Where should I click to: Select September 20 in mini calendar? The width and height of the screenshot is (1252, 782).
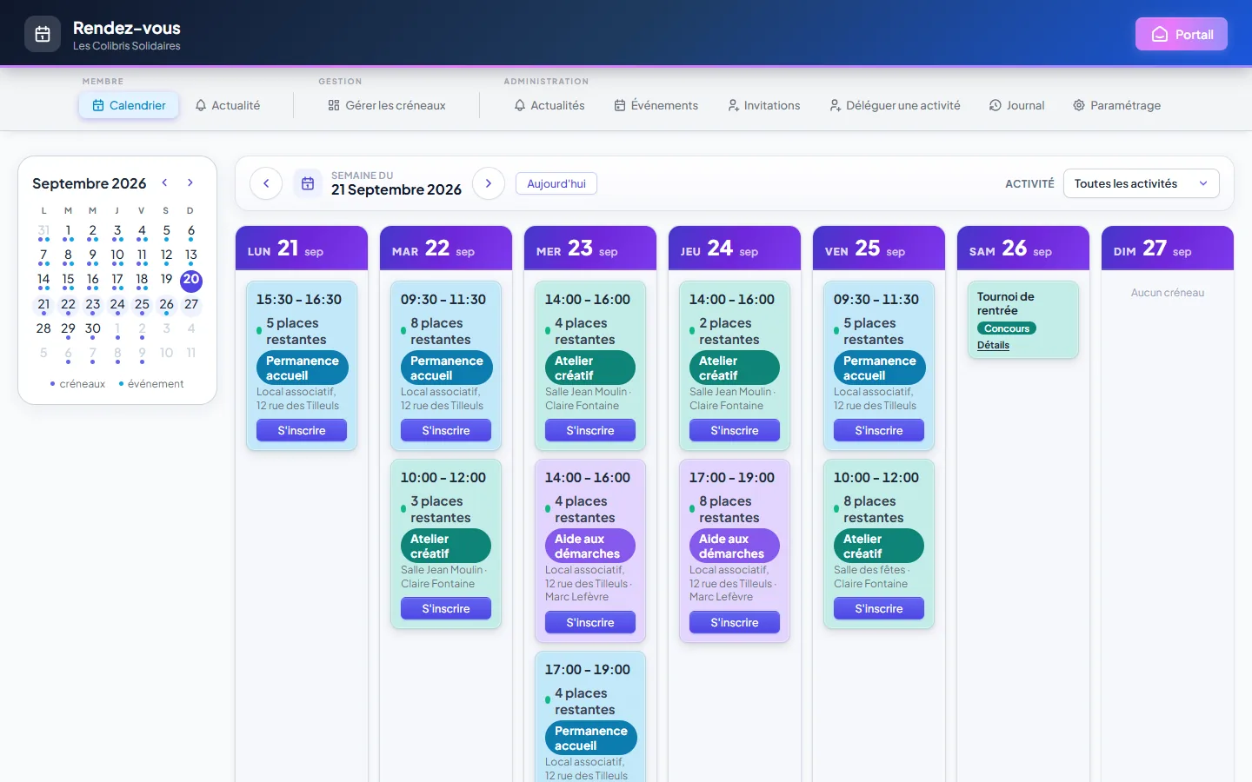click(x=191, y=280)
